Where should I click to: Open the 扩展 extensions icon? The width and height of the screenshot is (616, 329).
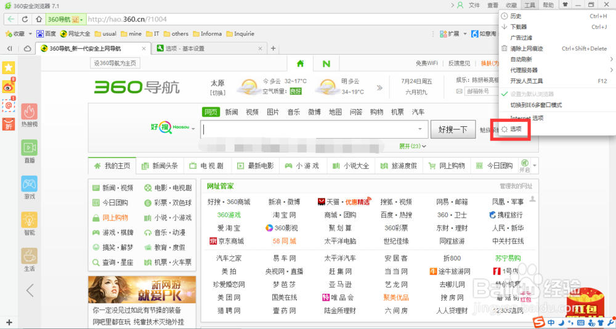pyautogui.click(x=450, y=34)
